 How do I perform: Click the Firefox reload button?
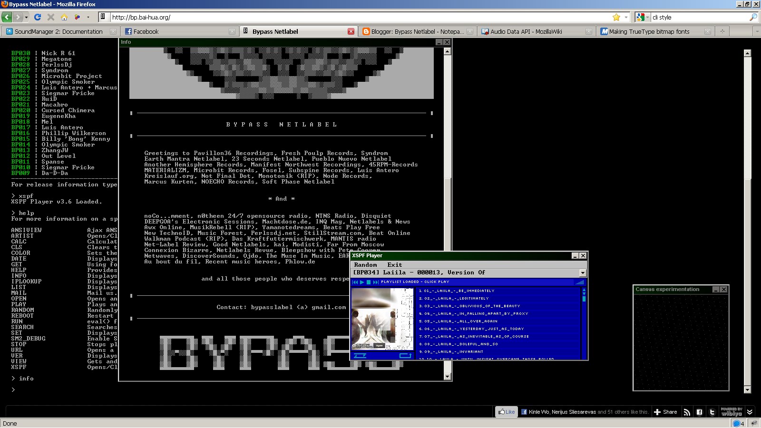click(38, 17)
